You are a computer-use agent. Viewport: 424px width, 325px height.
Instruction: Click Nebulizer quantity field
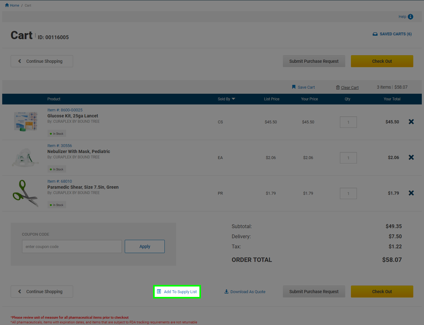click(x=348, y=158)
